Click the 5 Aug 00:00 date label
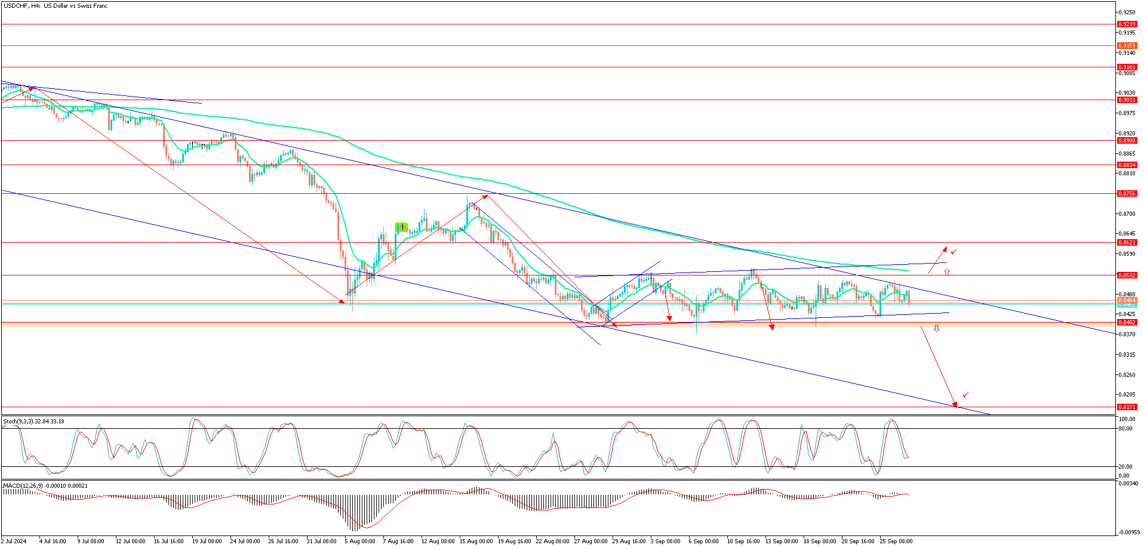1144x548 pixels. point(359,541)
